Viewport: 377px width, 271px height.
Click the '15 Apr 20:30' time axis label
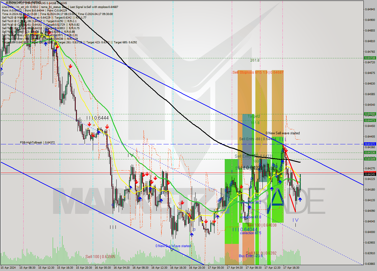point(84,268)
